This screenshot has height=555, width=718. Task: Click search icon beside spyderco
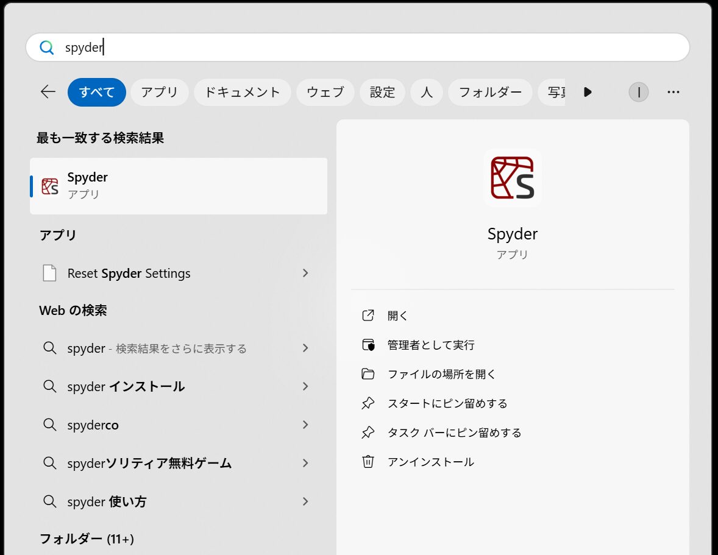pos(49,425)
